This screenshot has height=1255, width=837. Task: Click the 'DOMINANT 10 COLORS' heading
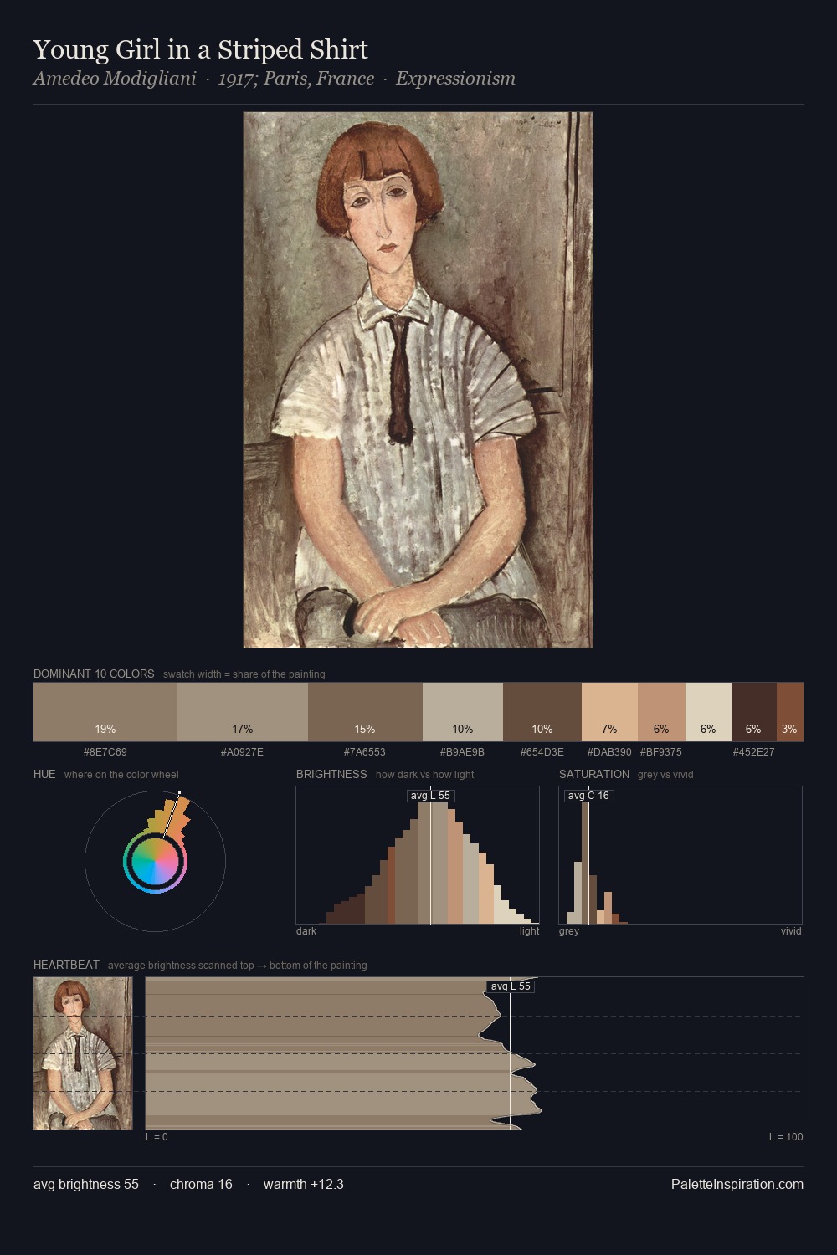click(x=94, y=674)
